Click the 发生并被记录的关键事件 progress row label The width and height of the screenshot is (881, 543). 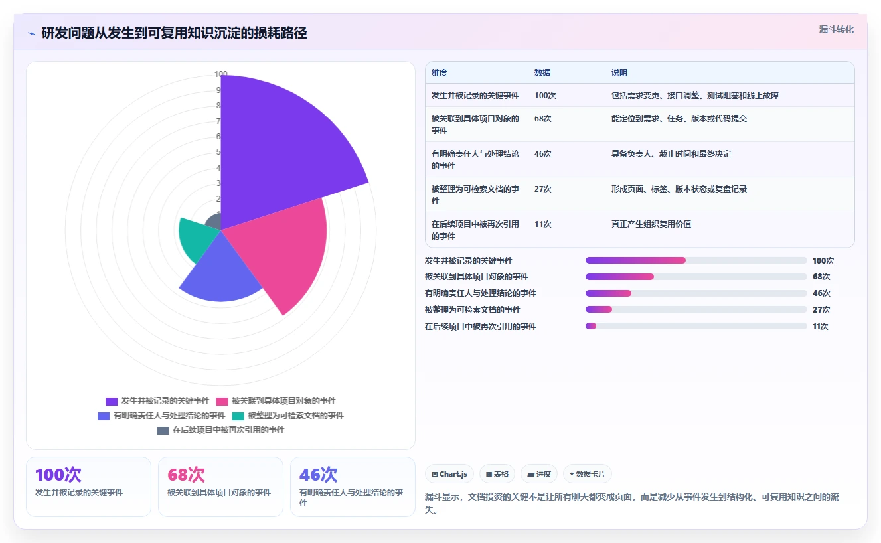[469, 261]
